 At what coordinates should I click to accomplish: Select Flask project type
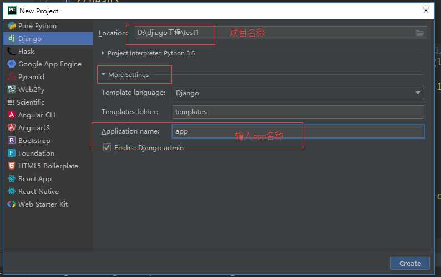pos(48,51)
